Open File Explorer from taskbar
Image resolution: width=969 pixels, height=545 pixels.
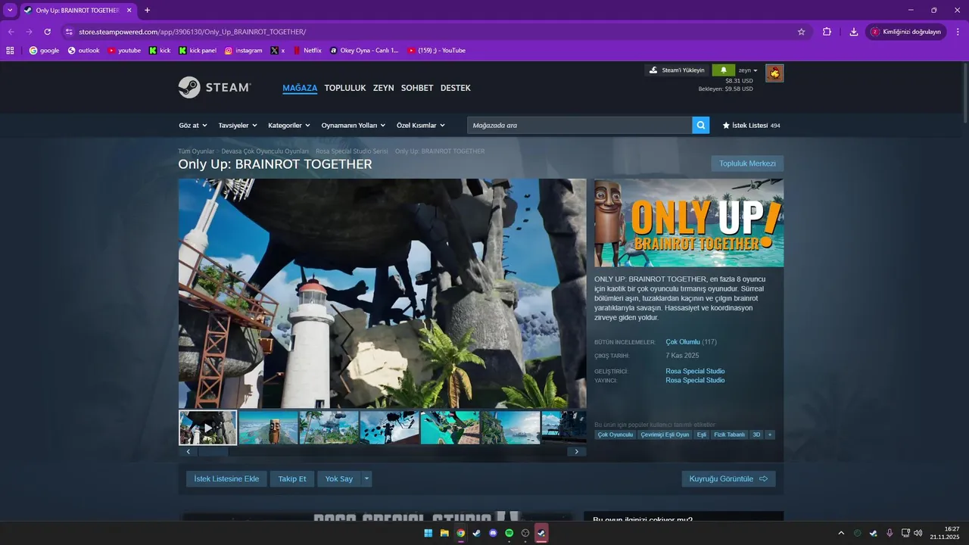tap(444, 533)
